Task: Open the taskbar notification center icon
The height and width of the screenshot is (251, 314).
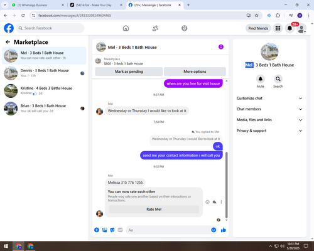Action: pyautogui.click(x=306, y=246)
